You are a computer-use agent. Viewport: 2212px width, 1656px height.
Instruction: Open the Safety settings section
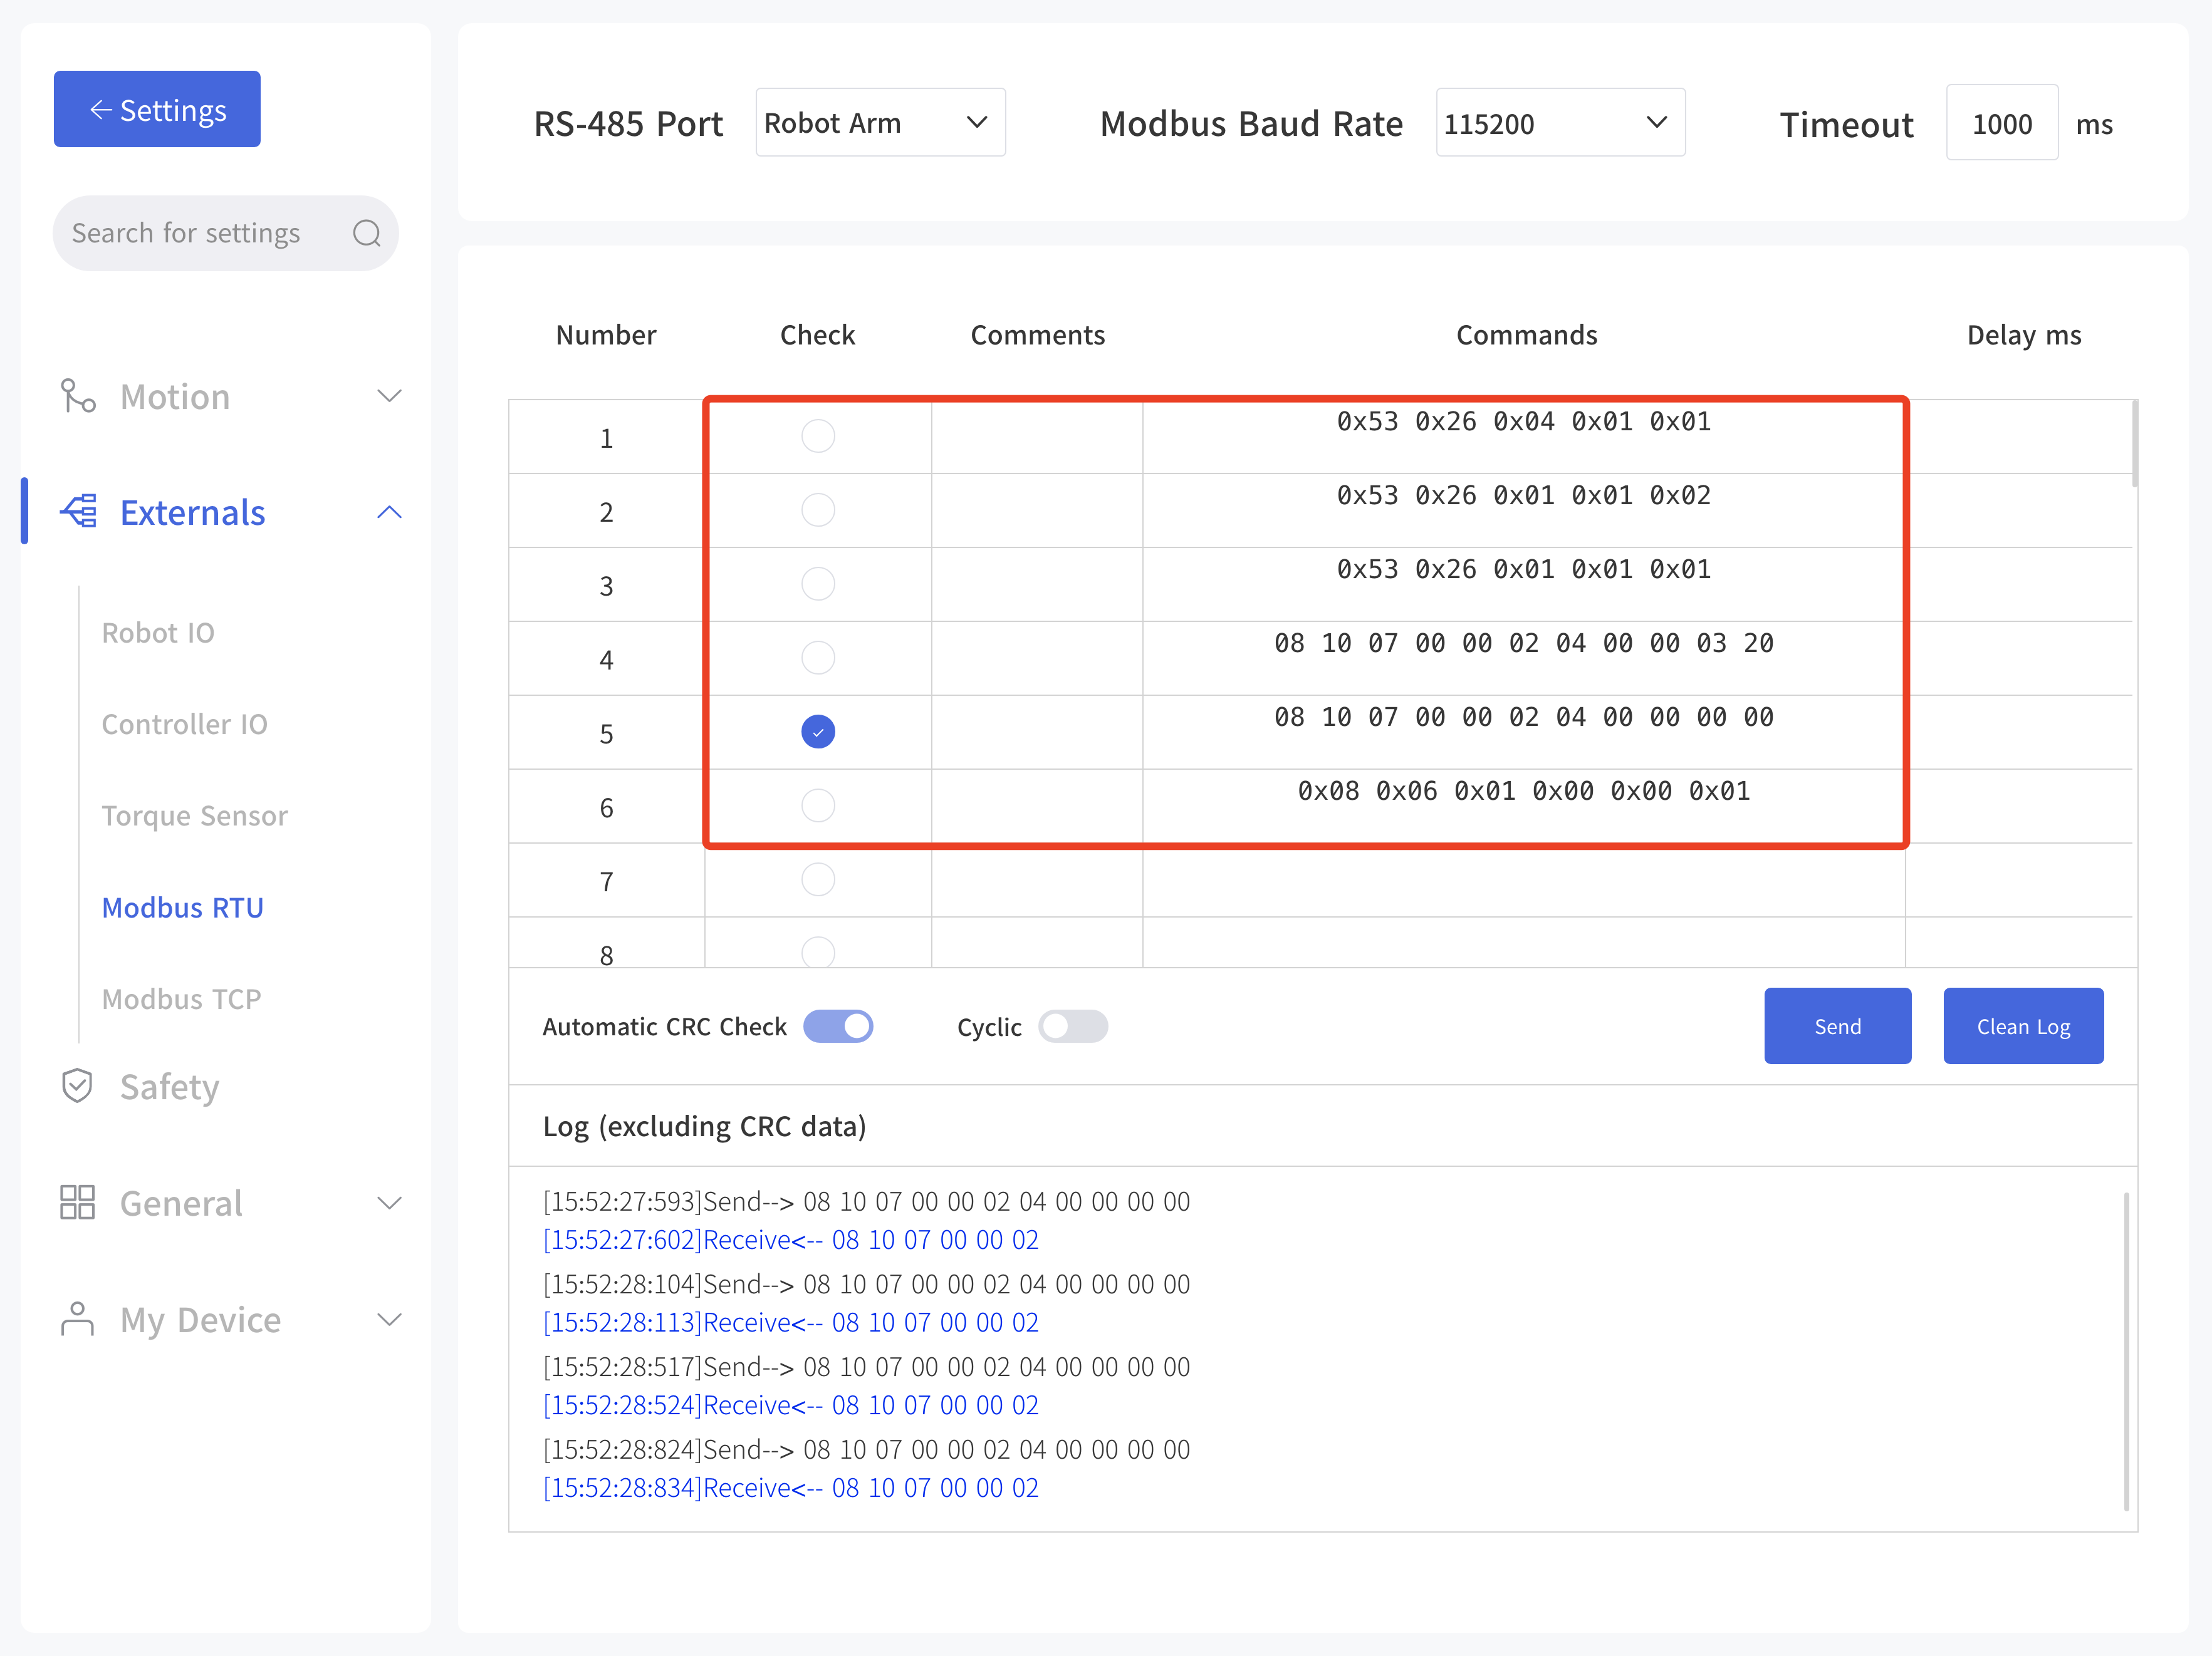[x=169, y=1086]
